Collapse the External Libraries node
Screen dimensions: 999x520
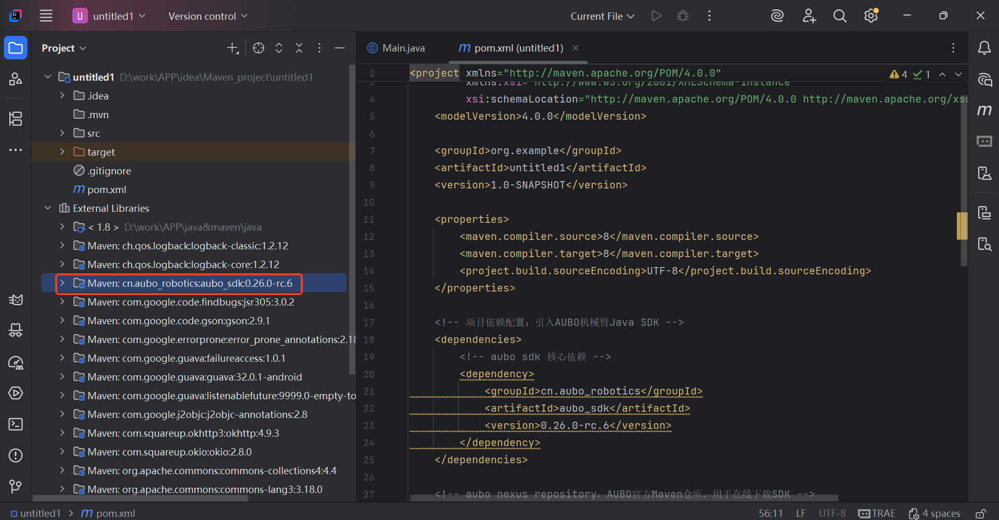(x=47, y=208)
